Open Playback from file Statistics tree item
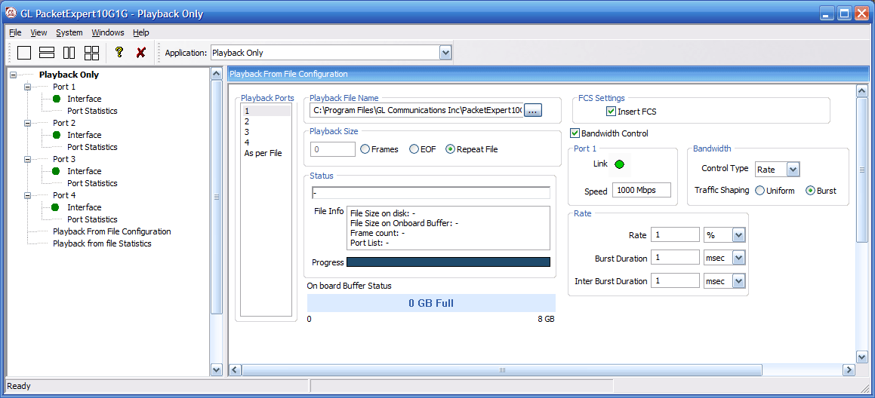The height and width of the screenshot is (398, 875). (x=102, y=243)
